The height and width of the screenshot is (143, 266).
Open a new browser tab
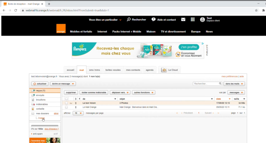(x=49, y=4)
